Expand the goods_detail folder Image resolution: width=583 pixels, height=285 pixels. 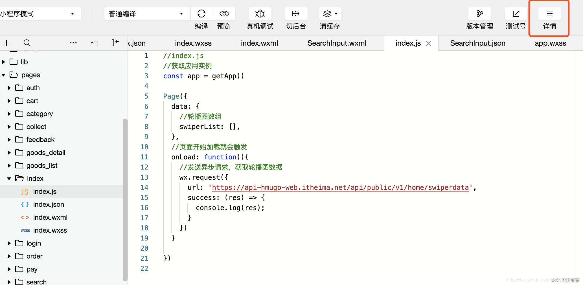coord(9,153)
